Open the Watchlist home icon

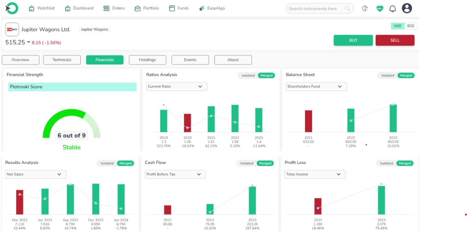click(31, 9)
